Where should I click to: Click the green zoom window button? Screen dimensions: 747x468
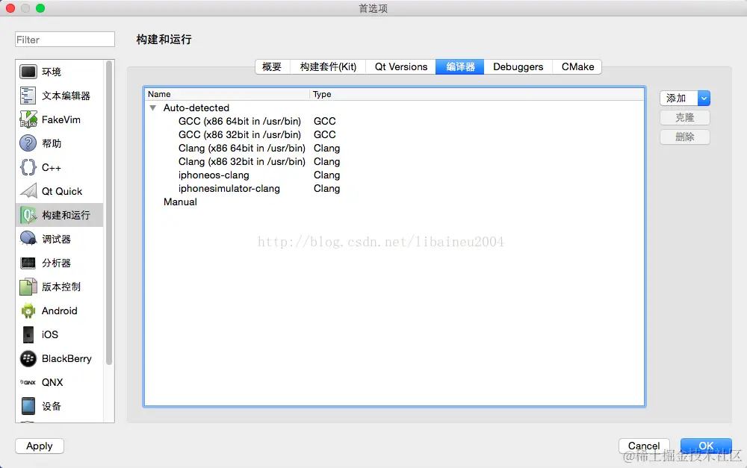click(x=40, y=8)
